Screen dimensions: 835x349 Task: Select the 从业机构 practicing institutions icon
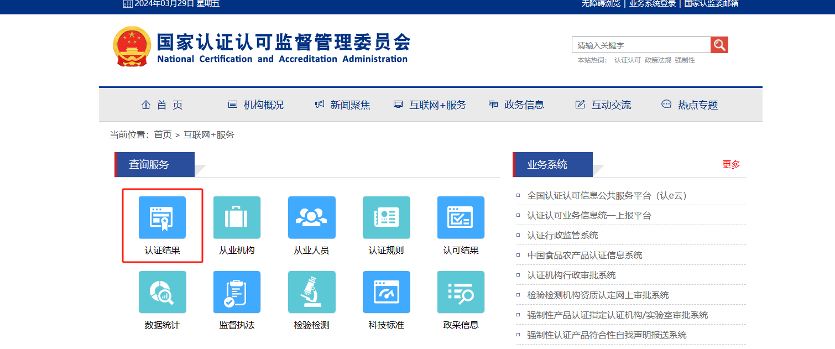[237, 217]
